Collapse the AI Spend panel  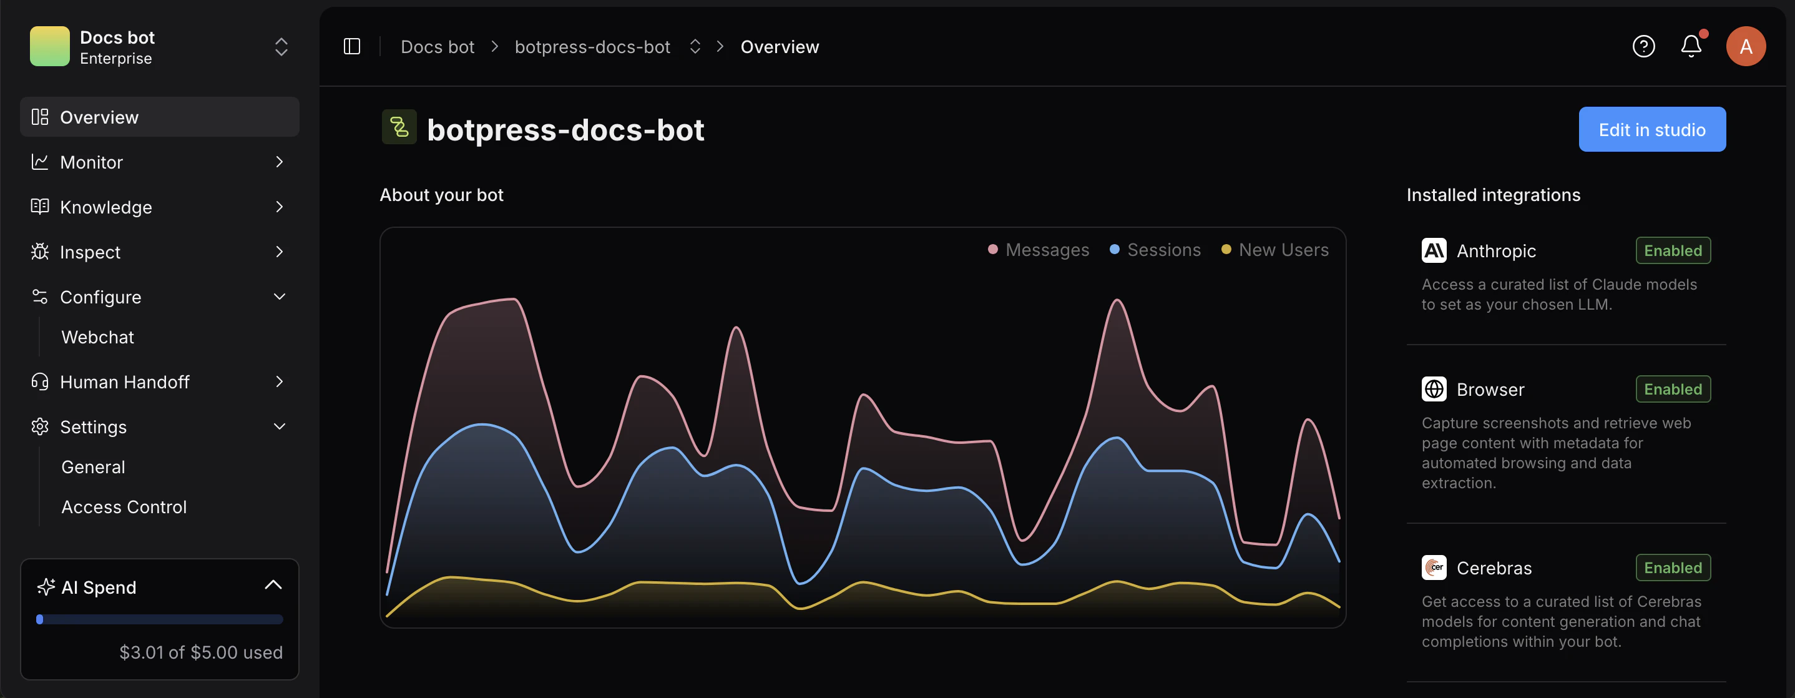click(x=273, y=585)
